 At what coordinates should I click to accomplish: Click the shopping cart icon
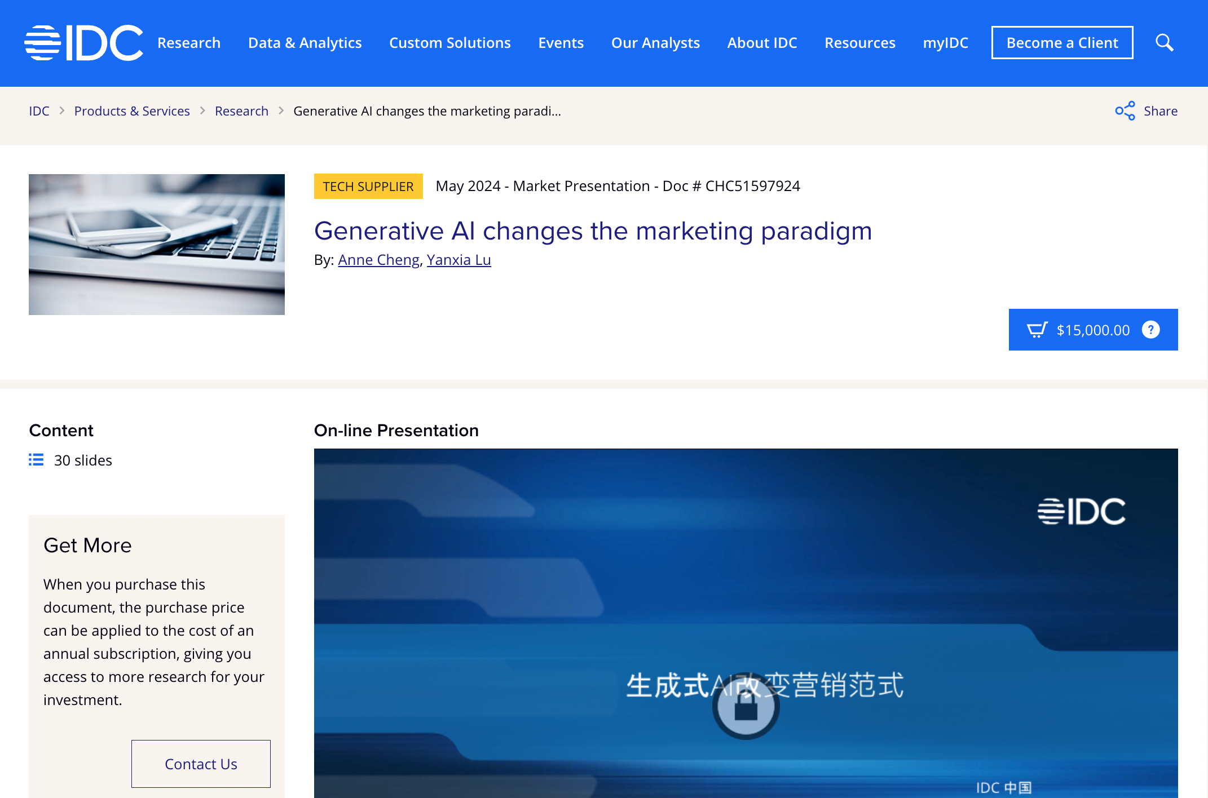tap(1037, 330)
